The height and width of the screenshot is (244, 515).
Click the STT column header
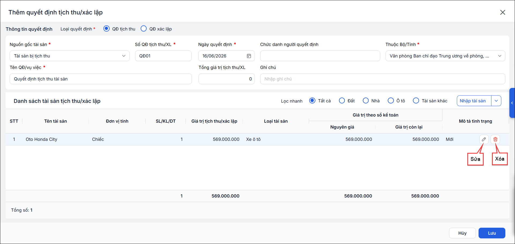tap(14, 121)
